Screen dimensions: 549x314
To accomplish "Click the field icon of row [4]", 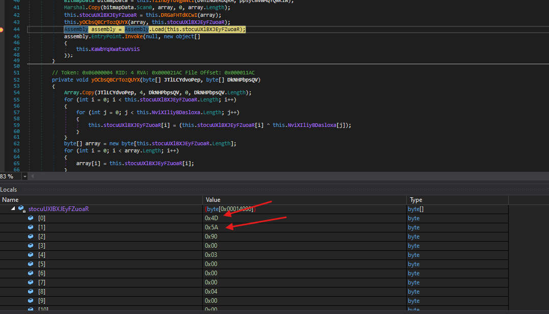I will tap(31, 255).
